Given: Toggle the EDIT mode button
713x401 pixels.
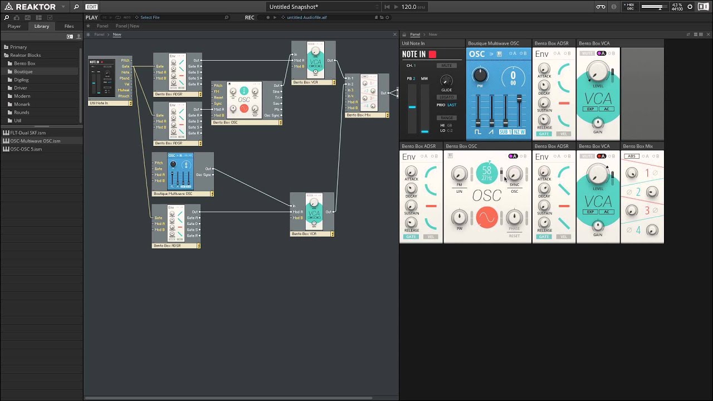Looking at the screenshot, I should [91, 7].
